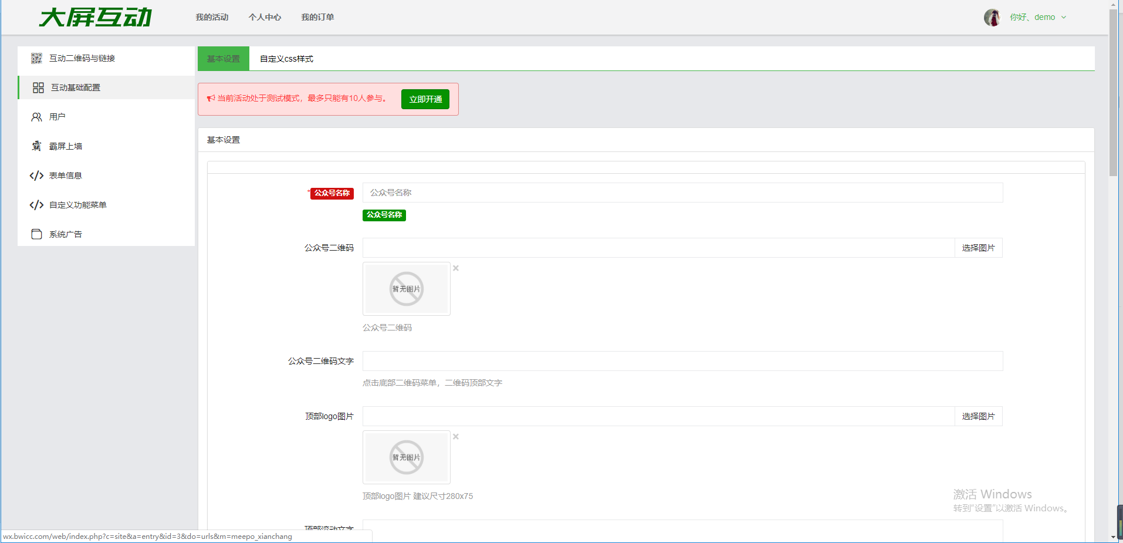Click the 霸屏上墙 sidebar icon
1123x543 pixels.
coord(36,146)
